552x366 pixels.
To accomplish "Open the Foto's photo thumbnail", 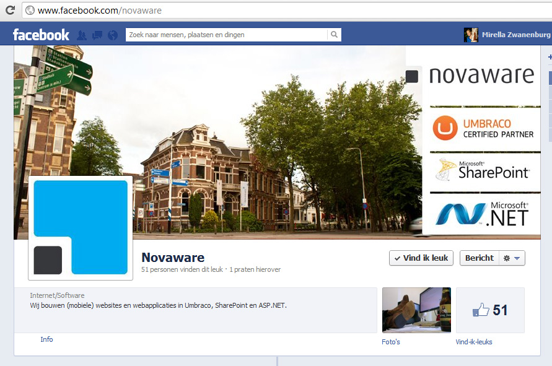I will [x=416, y=310].
